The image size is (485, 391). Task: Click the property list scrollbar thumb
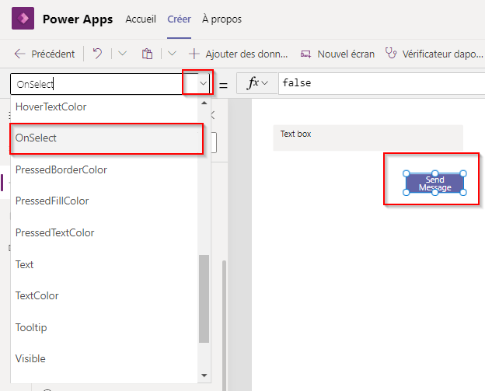pos(204,298)
